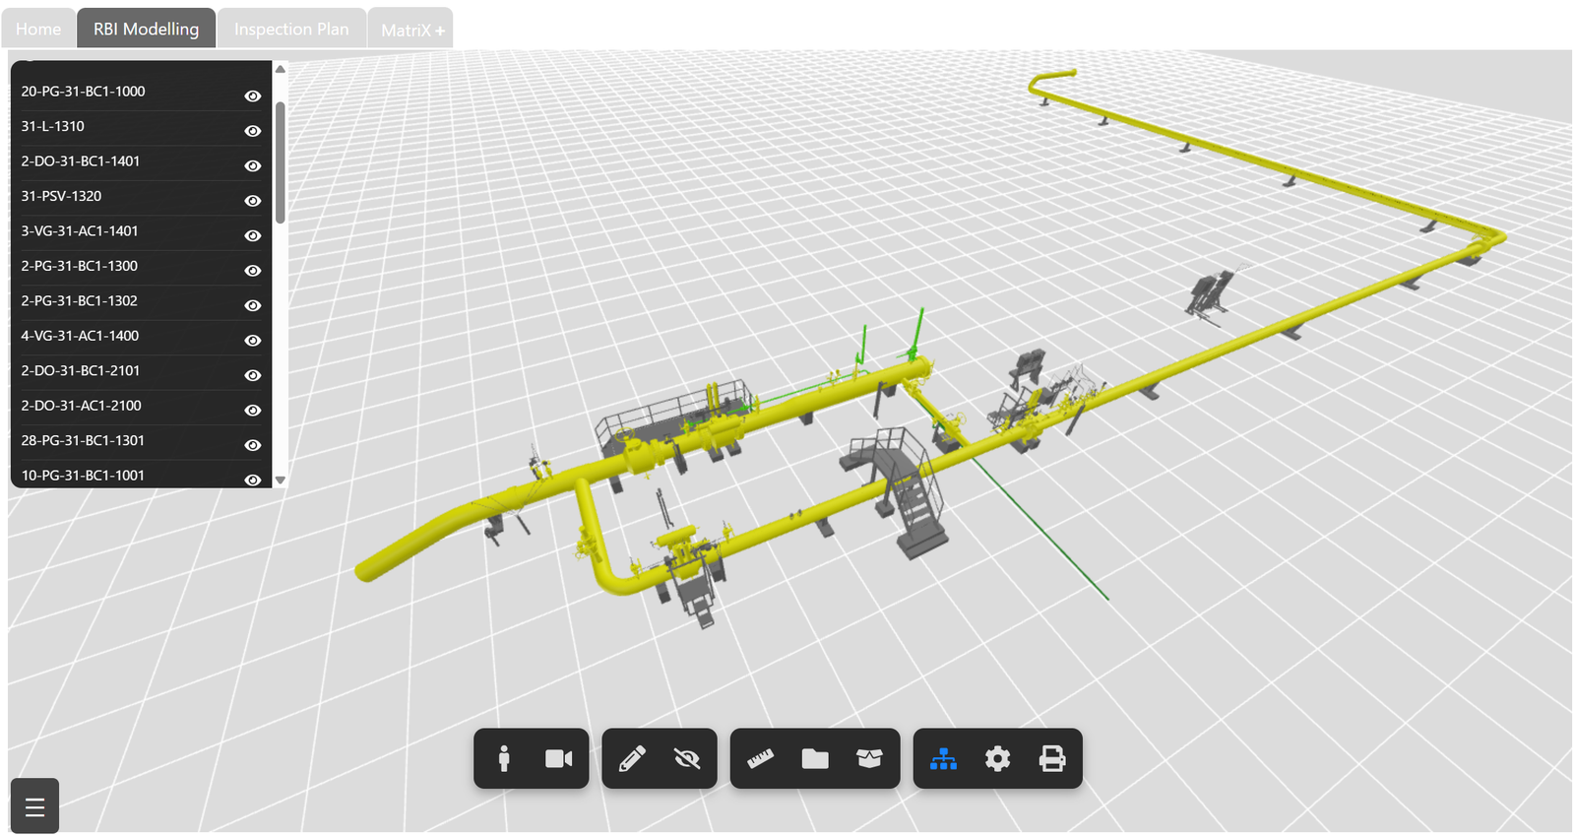This screenshot has height=835, width=1575.
Task: Switch to the Inspection Plan tab
Action: pyautogui.click(x=291, y=29)
